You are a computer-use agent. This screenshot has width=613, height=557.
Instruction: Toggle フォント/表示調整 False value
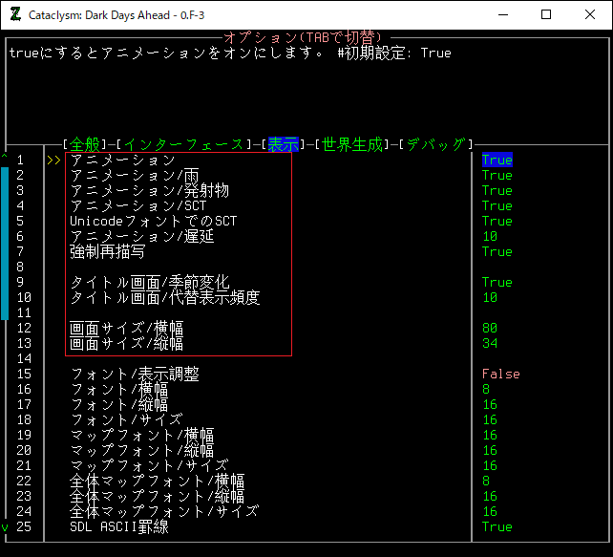[500, 375]
